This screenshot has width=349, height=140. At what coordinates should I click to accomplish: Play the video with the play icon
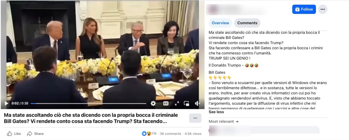point(7,104)
